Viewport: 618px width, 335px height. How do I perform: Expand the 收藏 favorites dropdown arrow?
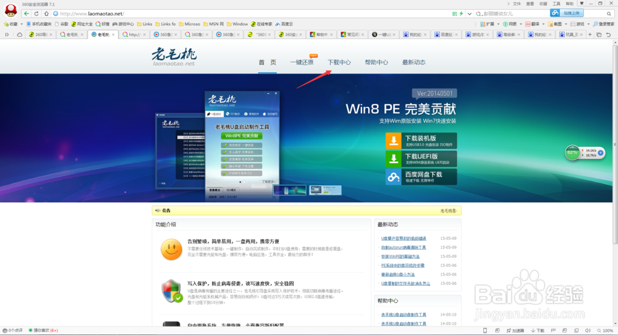[x=21, y=24]
